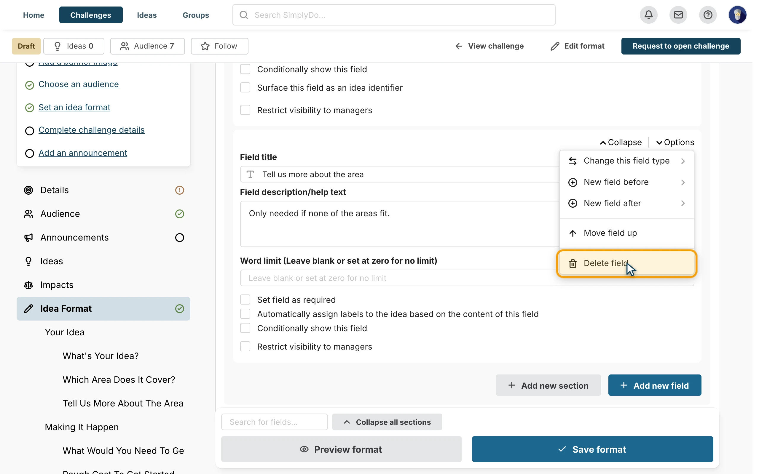Viewport: 759px width, 474px height.
Task: Open the user profile avatar
Action: 737,15
